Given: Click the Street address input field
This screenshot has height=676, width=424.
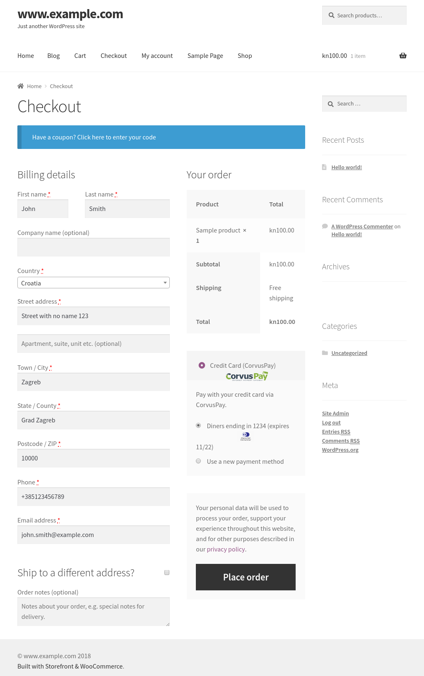Looking at the screenshot, I should tap(94, 316).
